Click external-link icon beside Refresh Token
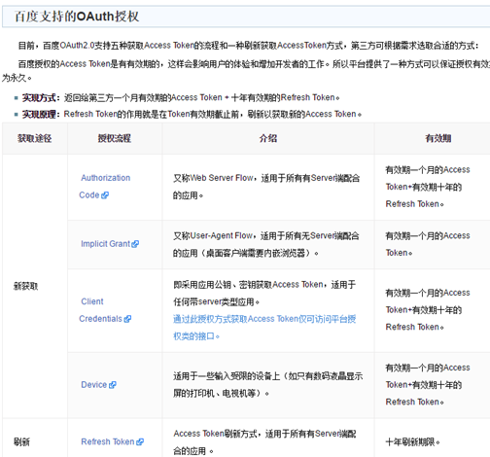The width and height of the screenshot is (490, 457). [140, 441]
